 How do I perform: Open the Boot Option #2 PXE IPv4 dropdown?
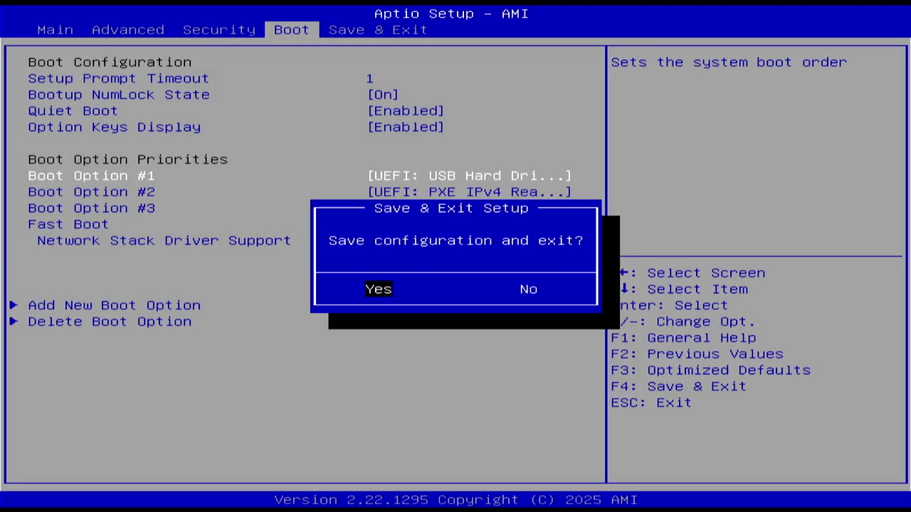(x=469, y=192)
